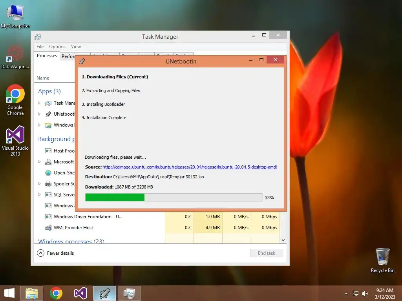
Task: Expand the Task Manager app row
Action: tap(40, 103)
